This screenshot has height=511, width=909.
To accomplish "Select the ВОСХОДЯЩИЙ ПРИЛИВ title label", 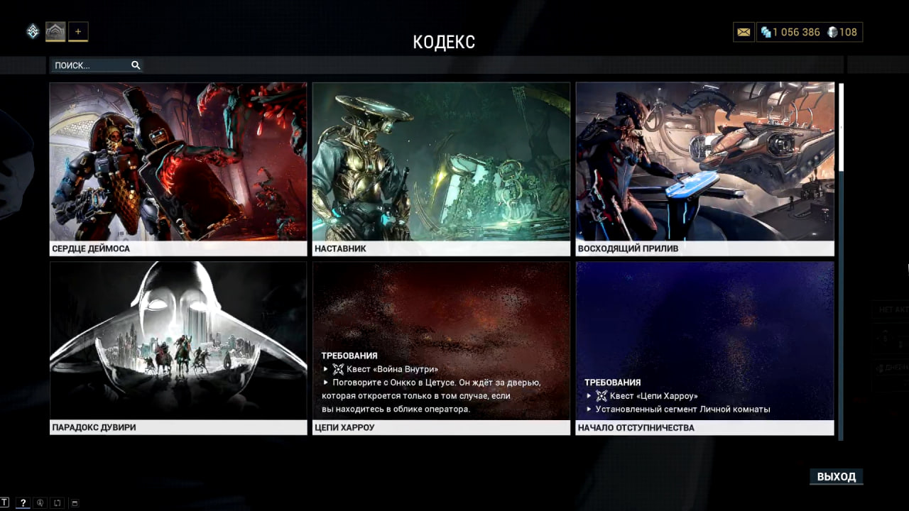I will click(x=628, y=249).
